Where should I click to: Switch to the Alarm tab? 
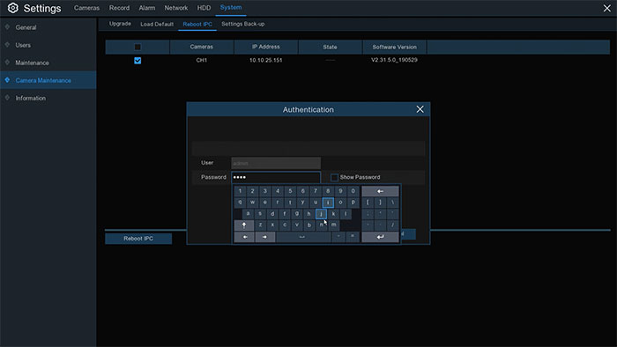[x=147, y=8]
